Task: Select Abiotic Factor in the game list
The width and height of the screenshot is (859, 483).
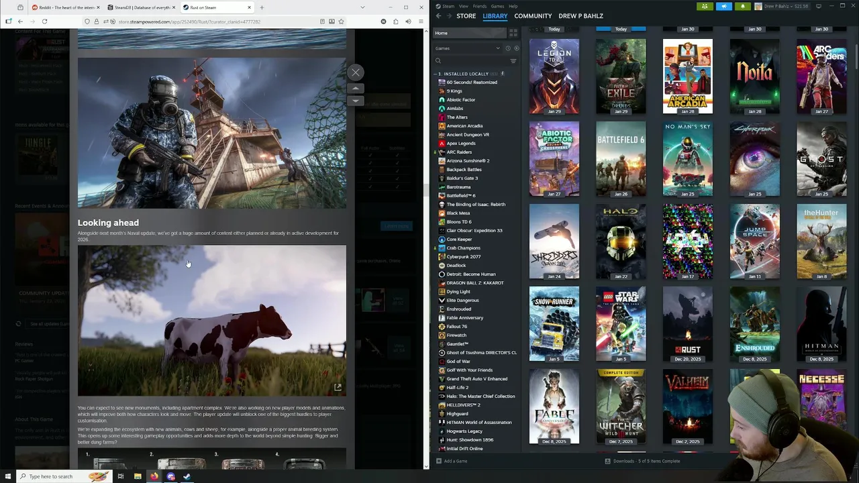Action: 460,99
